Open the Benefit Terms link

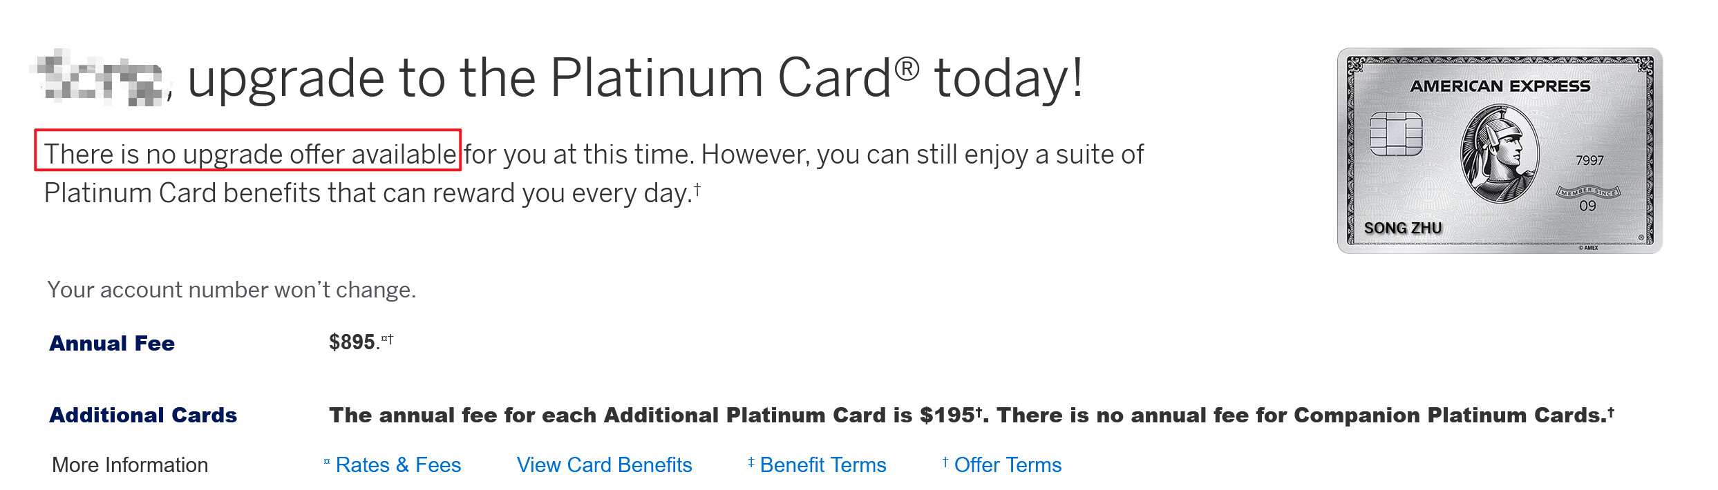coord(822,465)
